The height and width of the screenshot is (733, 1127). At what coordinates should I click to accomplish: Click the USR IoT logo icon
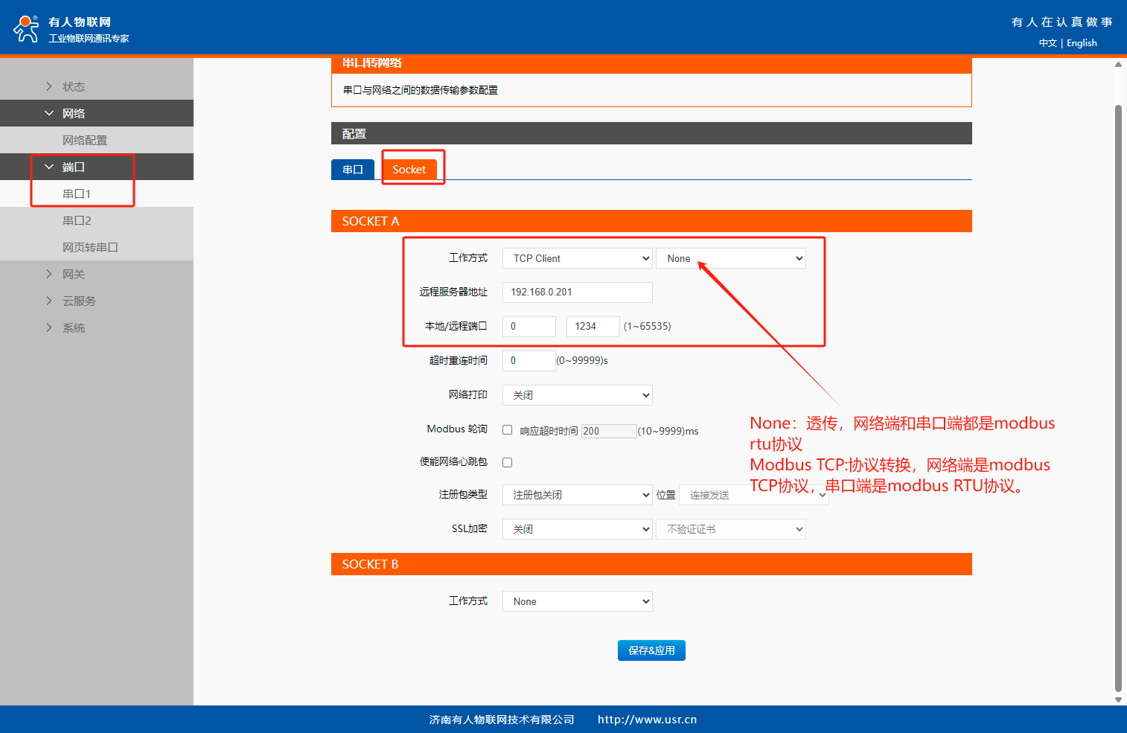tap(26, 28)
